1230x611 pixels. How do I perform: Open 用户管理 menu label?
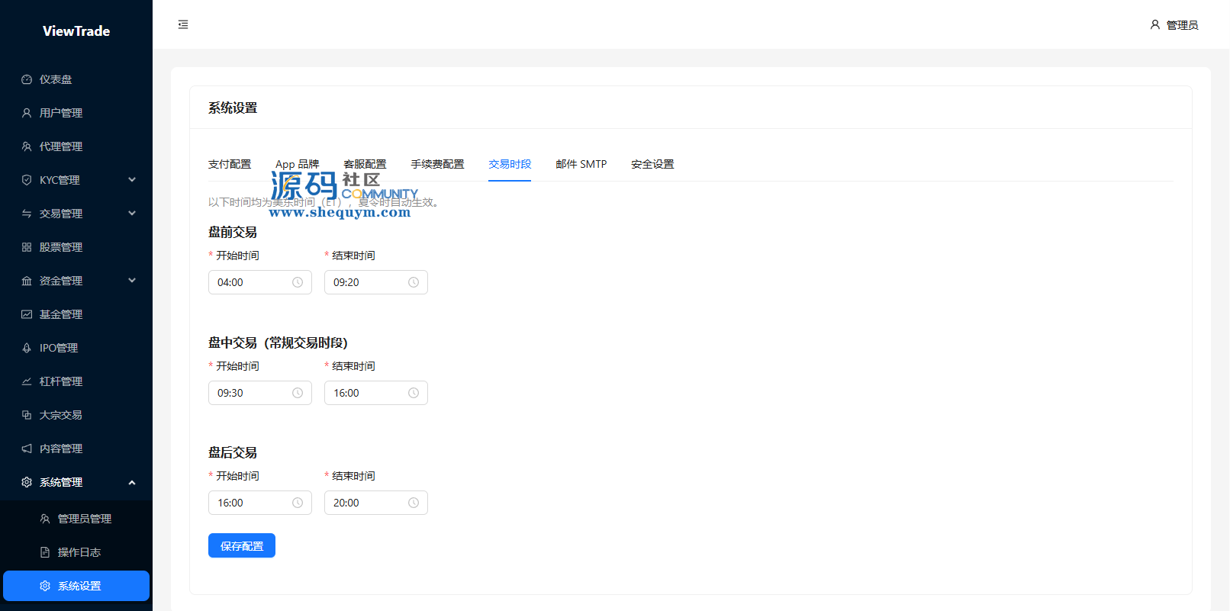pos(61,113)
